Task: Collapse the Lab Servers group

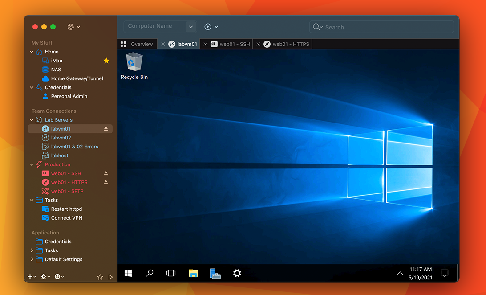Action: [32, 120]
